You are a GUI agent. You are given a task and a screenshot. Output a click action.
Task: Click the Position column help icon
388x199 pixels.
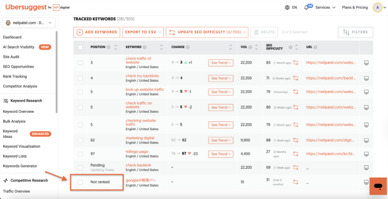(108, 47)
